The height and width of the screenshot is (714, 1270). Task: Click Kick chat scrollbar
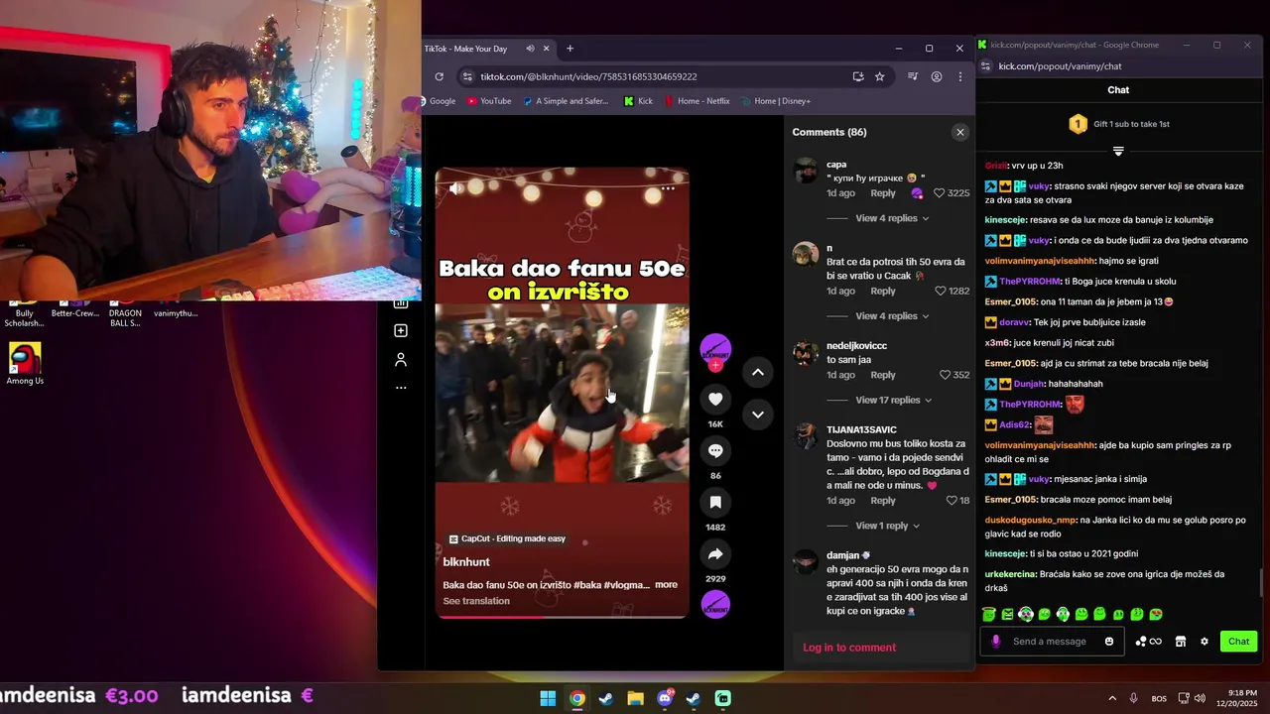[x=1263, y=584]
